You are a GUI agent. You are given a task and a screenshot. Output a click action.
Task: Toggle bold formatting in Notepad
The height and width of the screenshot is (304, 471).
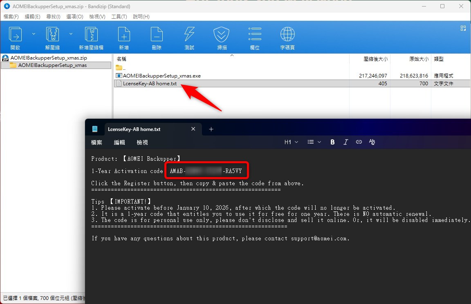coord(332,142)
